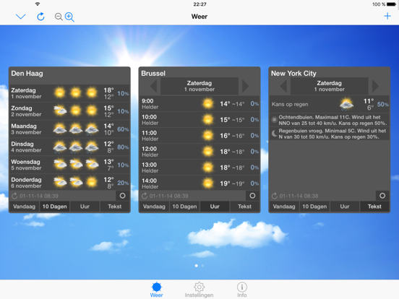Tap the rainy cloud icon in New York City
This screenshot has width=399, height=299.
point(346,104)
